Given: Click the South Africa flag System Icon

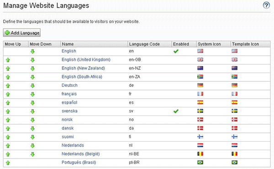Looking at the screenshot, I should (200, 77).
